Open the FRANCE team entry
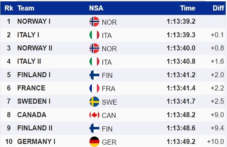Viewport: 227px width, 147px height. click(x=31, y=88)
